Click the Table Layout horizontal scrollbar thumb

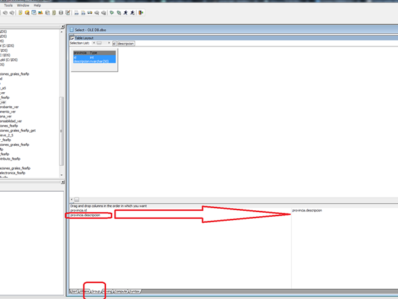77,200
